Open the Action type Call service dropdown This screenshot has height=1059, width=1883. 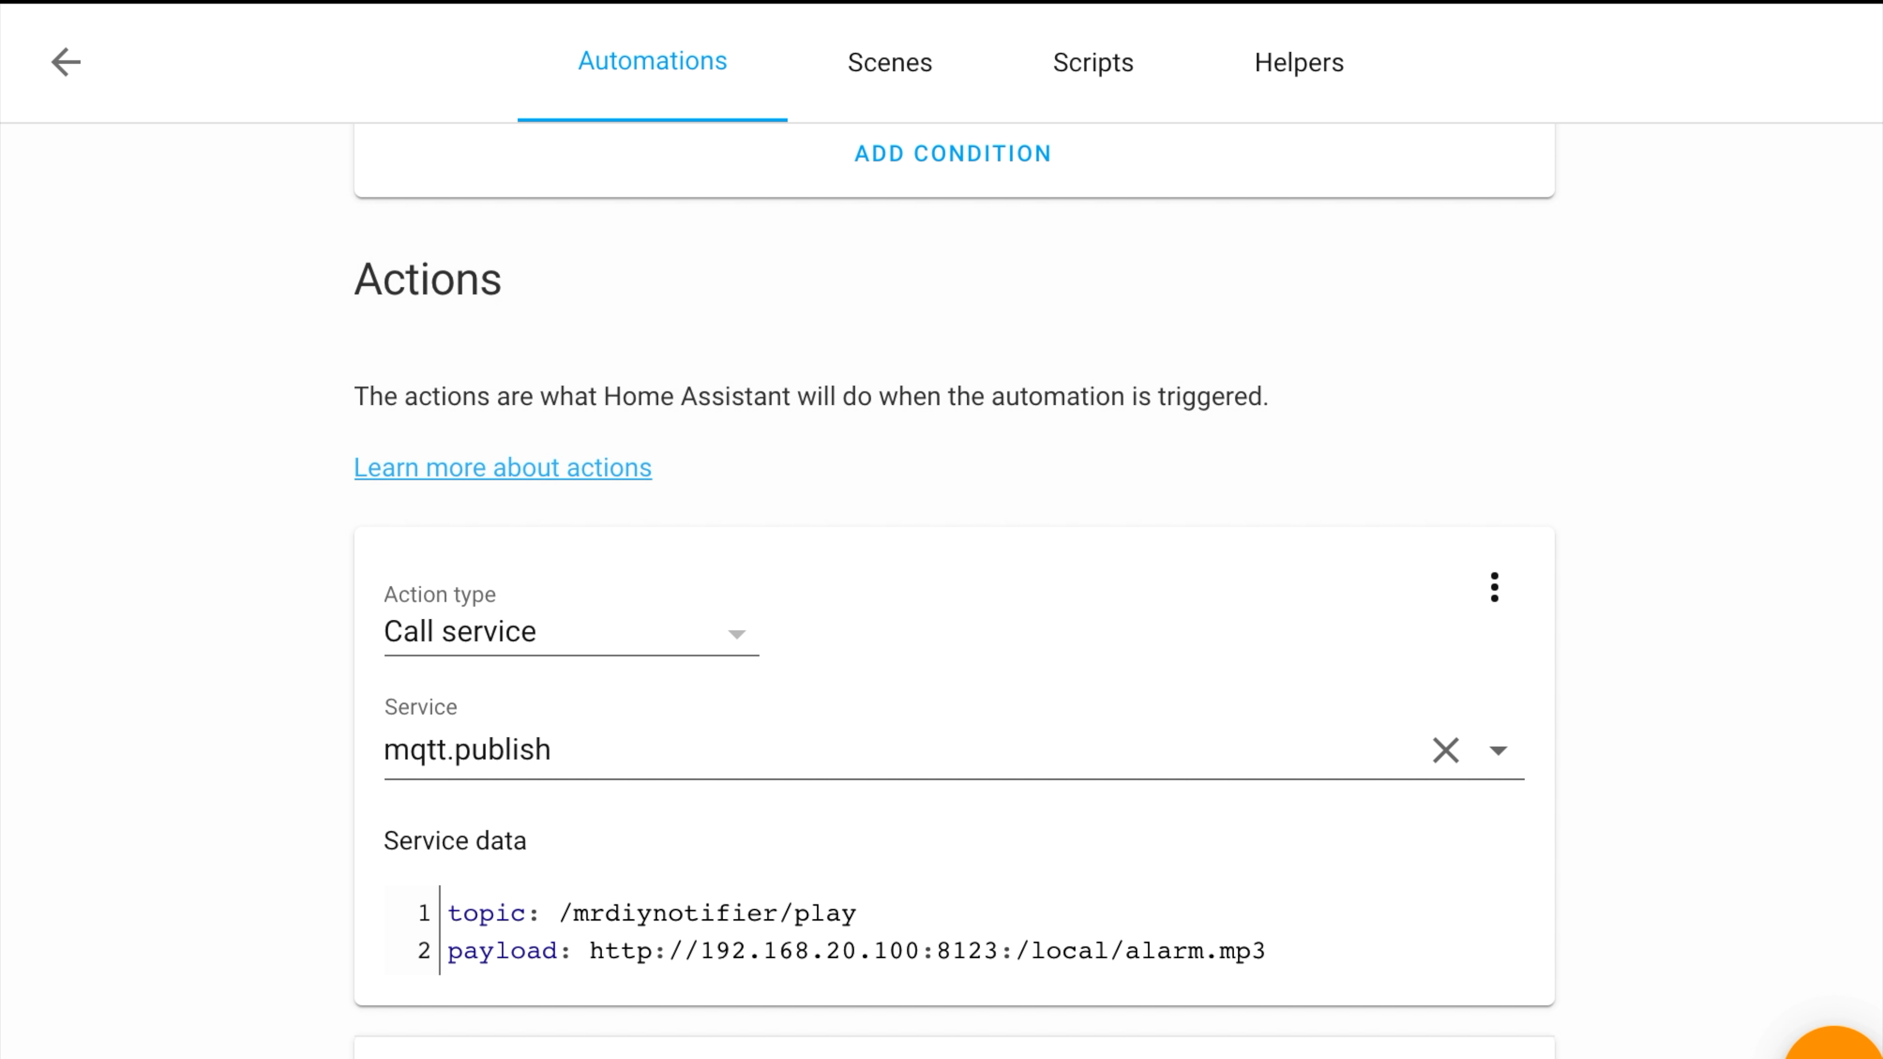click(x=571, y=631)
